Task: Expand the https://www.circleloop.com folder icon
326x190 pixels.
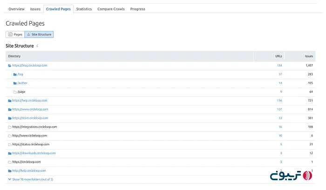Action: pyautogui.click(x=10, y=109)
